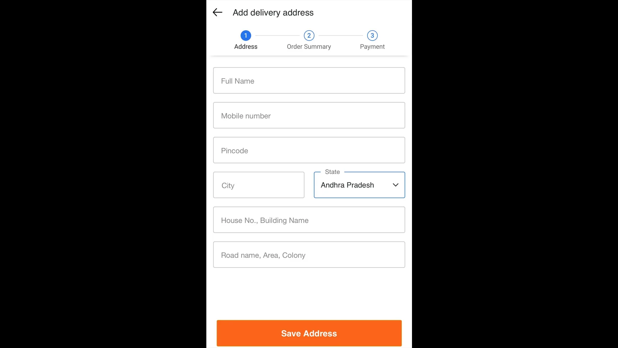Tap the Save Address button
618x348 pixels.
309,333
